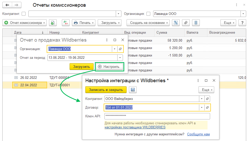This screenshot has height=141, width=248.
Task: Click the document icon in the 22.04.2022 row
Action: coord(16,85)
